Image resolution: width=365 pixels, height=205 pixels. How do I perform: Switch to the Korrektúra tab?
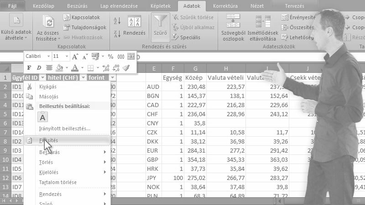[225, 6]
